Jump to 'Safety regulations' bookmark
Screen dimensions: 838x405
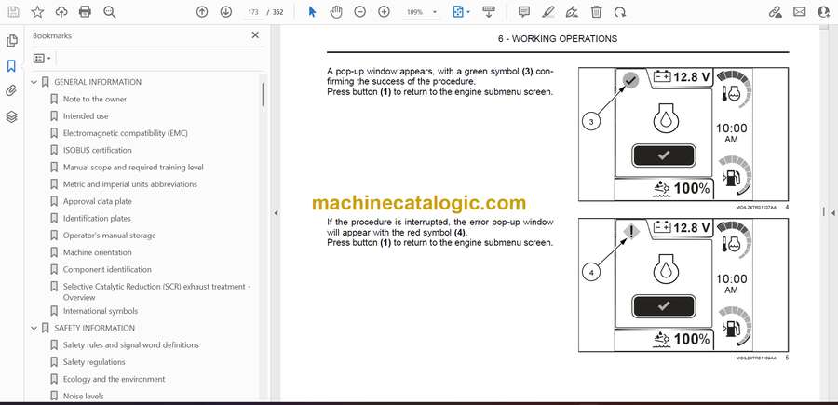[x=93, y=362]
